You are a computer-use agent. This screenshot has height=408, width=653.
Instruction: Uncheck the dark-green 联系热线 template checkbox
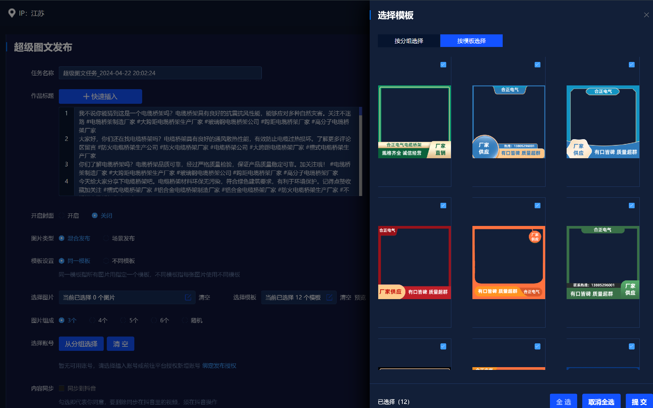[x=632, y=206]
